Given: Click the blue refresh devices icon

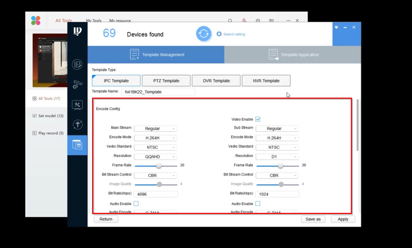Looking at the screenshot, I should coord(203,34).
